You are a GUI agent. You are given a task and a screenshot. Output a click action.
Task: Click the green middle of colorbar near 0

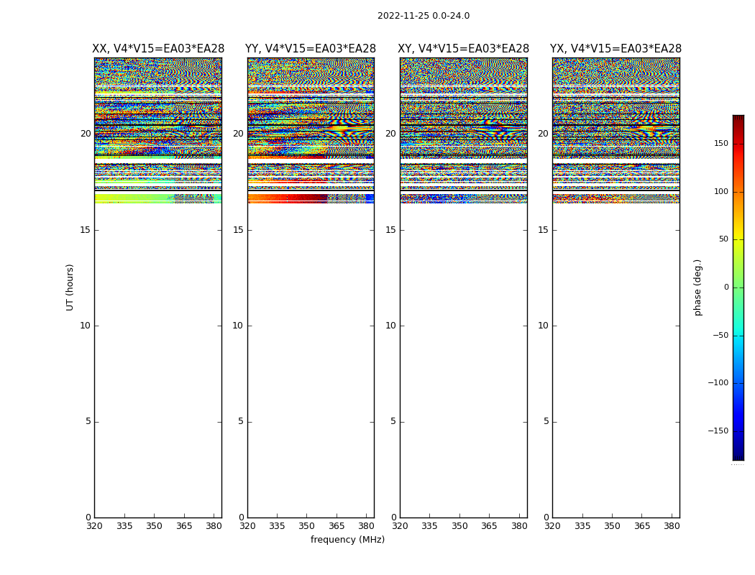(738, 287)
